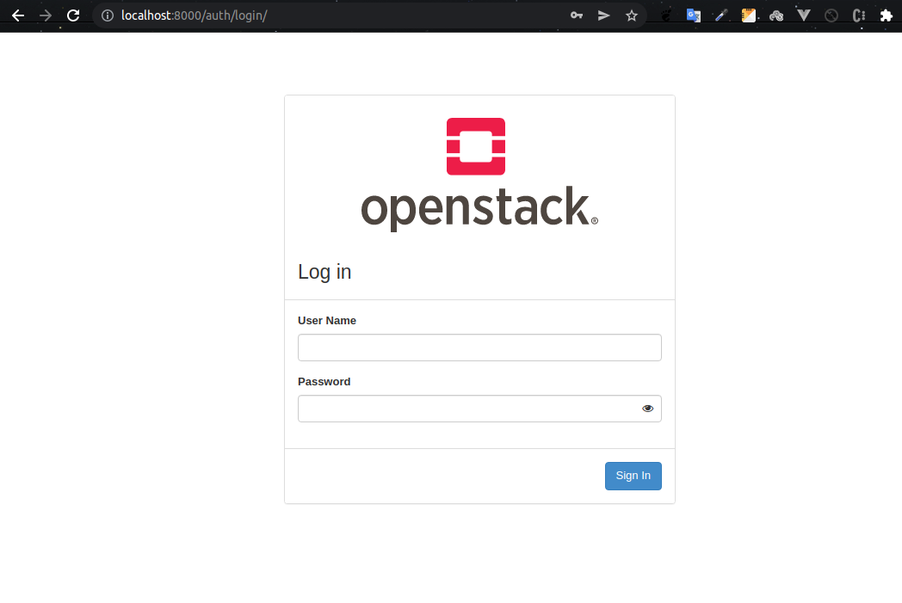The image size is (902, 603).
Task: Open the Google Translate extension
Action: click(x=694, y=15)
